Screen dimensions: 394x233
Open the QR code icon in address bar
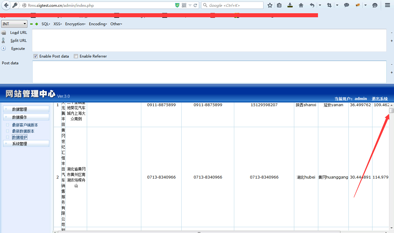[184, 5]
